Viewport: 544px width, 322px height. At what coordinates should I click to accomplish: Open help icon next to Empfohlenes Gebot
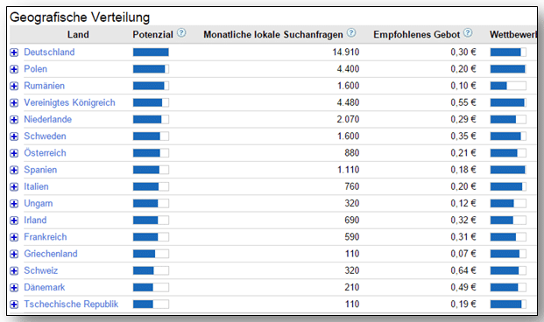[x=468, y=33]
